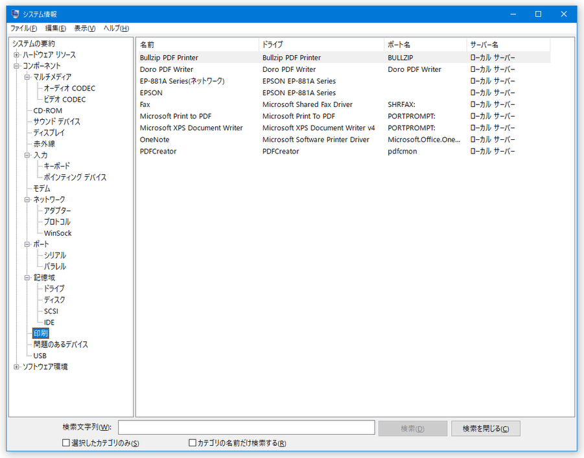Select the Bullzip PDF Printer name cell
This screenshot has height=458, width=584.
tap(169, 58)
